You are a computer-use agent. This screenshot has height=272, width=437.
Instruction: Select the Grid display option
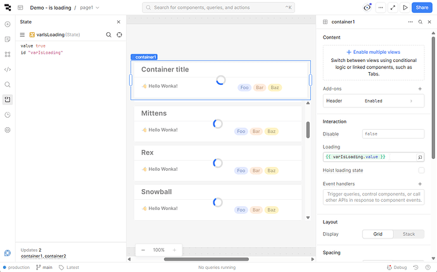[x=377, y=234]
